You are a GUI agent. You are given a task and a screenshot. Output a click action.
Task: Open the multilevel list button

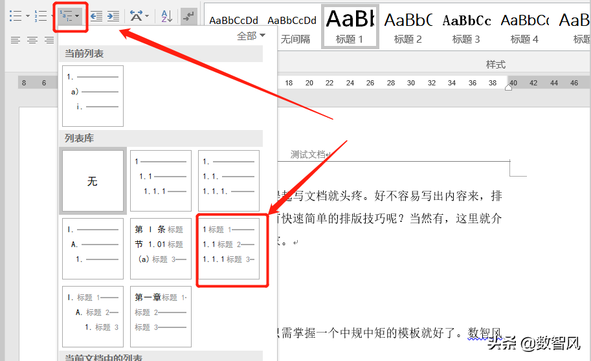[70, 16]
